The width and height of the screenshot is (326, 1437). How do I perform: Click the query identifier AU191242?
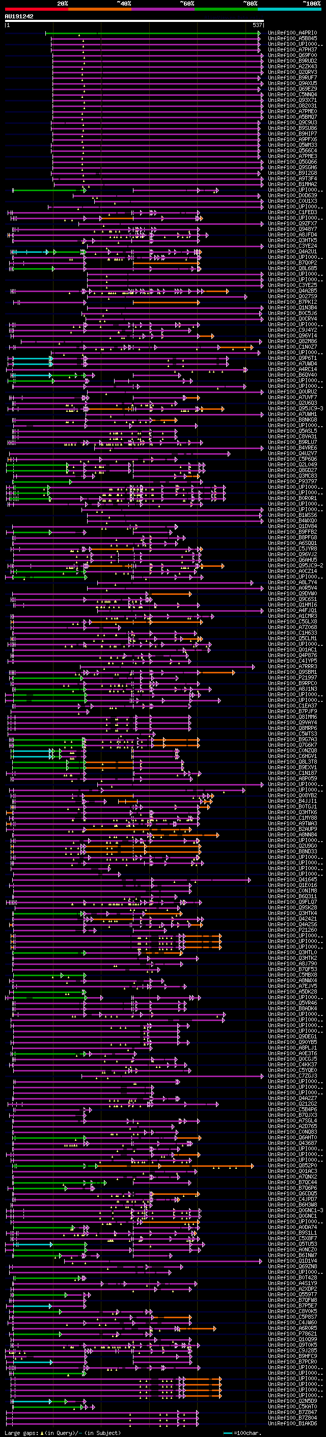coord(19,17)
